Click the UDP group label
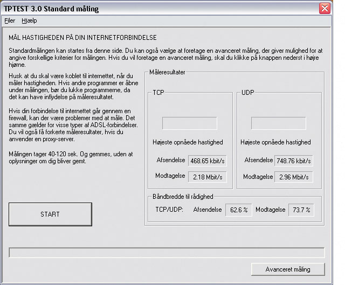The width and height of the screenshot is (345, 285). [248, 92]
